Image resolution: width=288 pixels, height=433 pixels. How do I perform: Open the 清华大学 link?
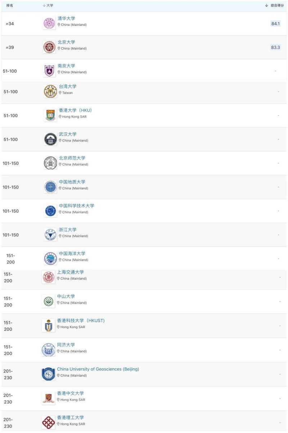(66, 18)
